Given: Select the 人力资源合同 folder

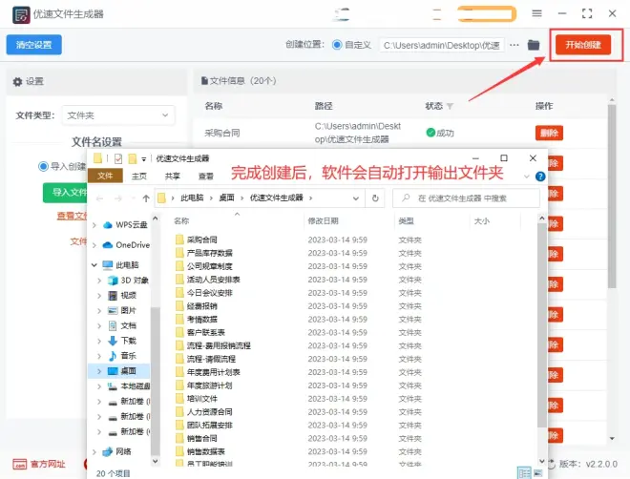Looking at the screenshot, I should pyautogui.click(x=204, y=412).
